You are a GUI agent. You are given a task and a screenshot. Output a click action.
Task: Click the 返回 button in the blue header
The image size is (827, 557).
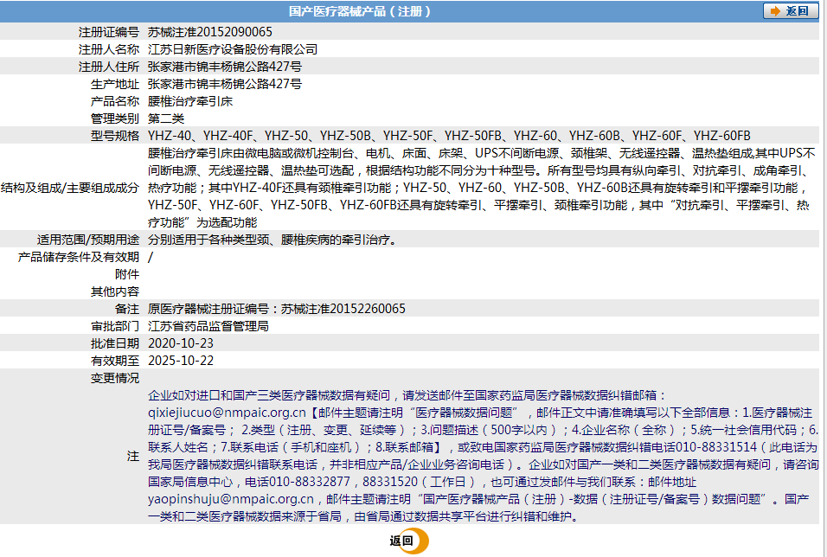tap(790, 11)
